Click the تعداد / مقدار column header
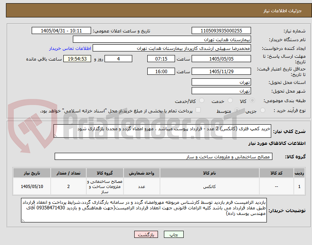The image size is (312, 245). coord(68,173)
